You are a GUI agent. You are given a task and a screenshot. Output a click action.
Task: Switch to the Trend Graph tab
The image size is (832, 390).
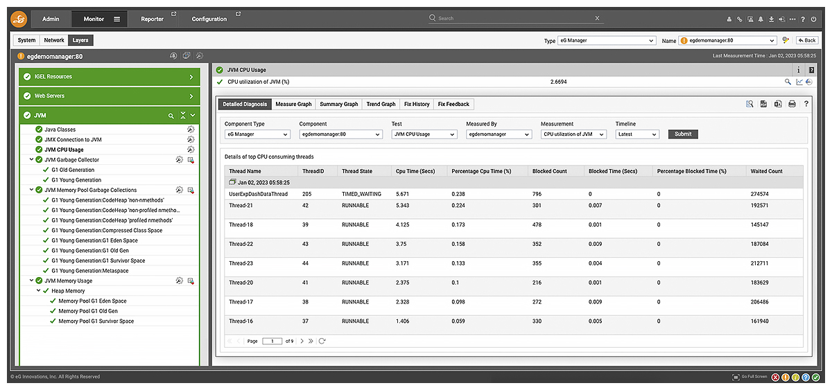(x=381, y=105)
